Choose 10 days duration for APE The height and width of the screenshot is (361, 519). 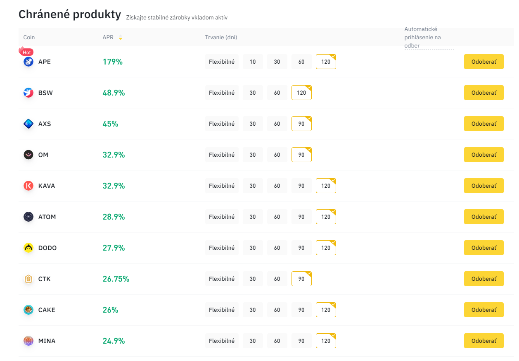coord(253,62)
